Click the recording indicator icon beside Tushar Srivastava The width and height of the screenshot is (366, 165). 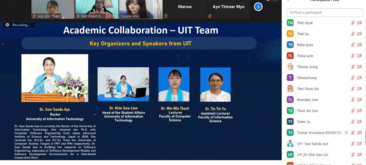tap(346, 133)
